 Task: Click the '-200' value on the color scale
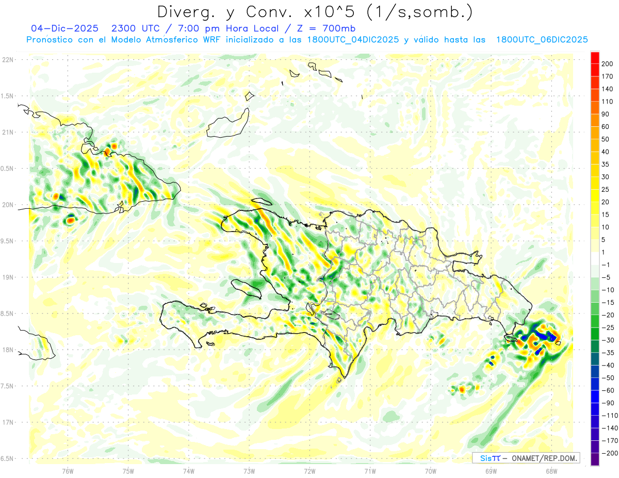[610, 454]
